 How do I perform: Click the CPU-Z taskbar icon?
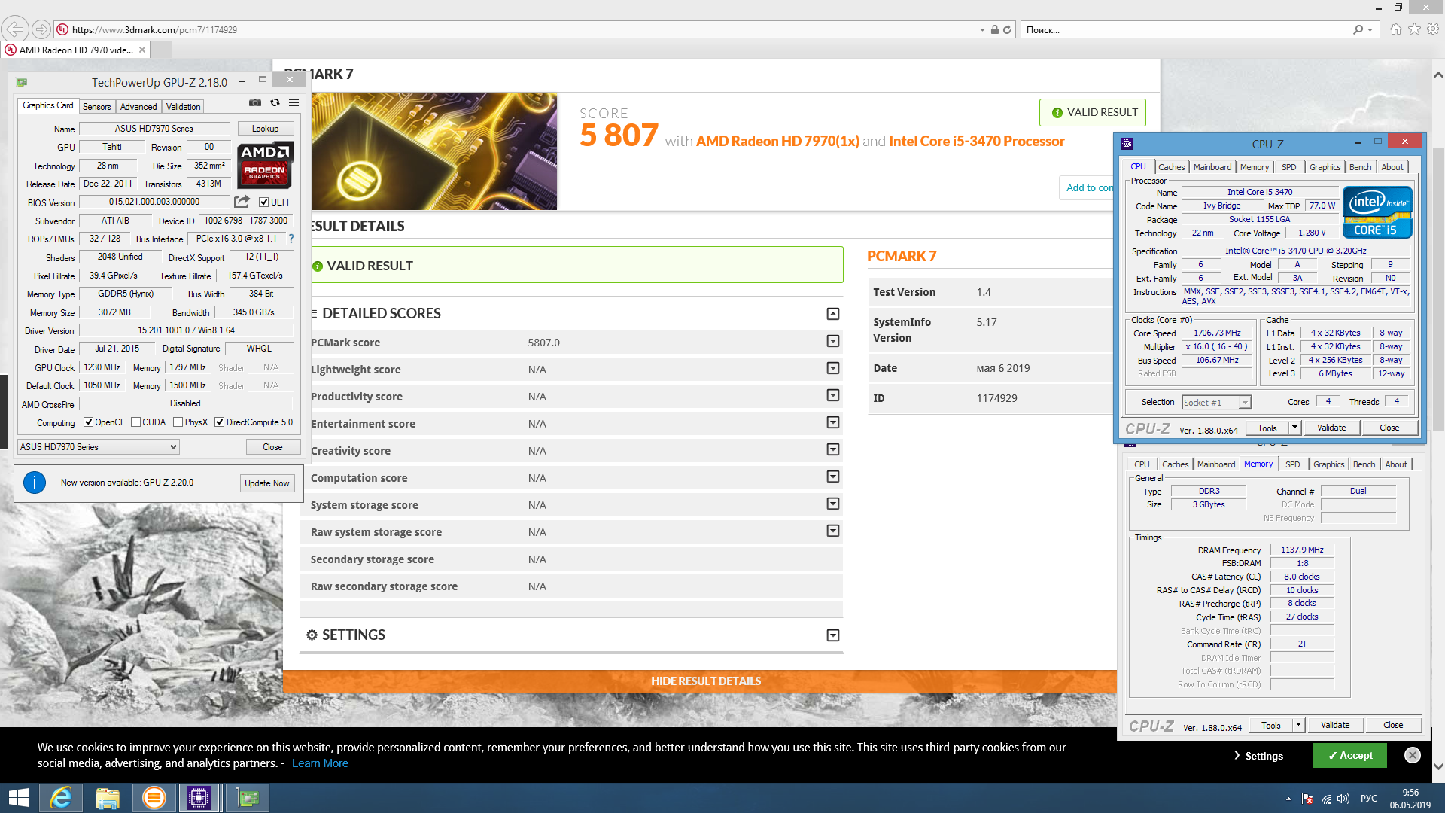pyautogui.click(x=199, y=798)
